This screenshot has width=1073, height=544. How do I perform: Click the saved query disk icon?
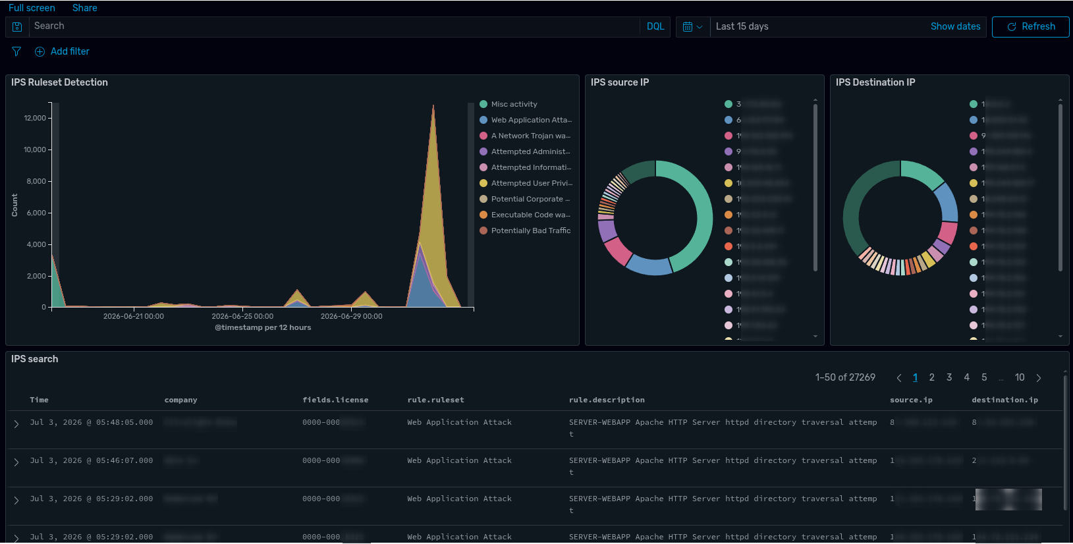pyautogui.click(x=17, y=27)
